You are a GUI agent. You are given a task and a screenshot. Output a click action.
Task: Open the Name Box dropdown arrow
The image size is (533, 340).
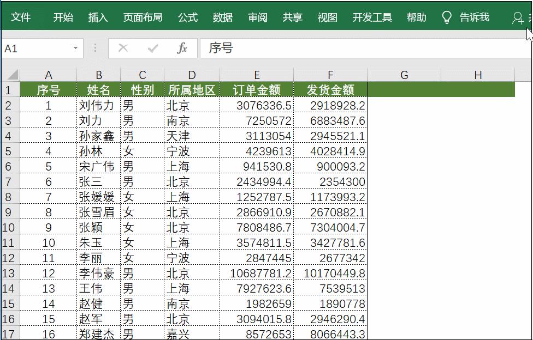[76, 48]
